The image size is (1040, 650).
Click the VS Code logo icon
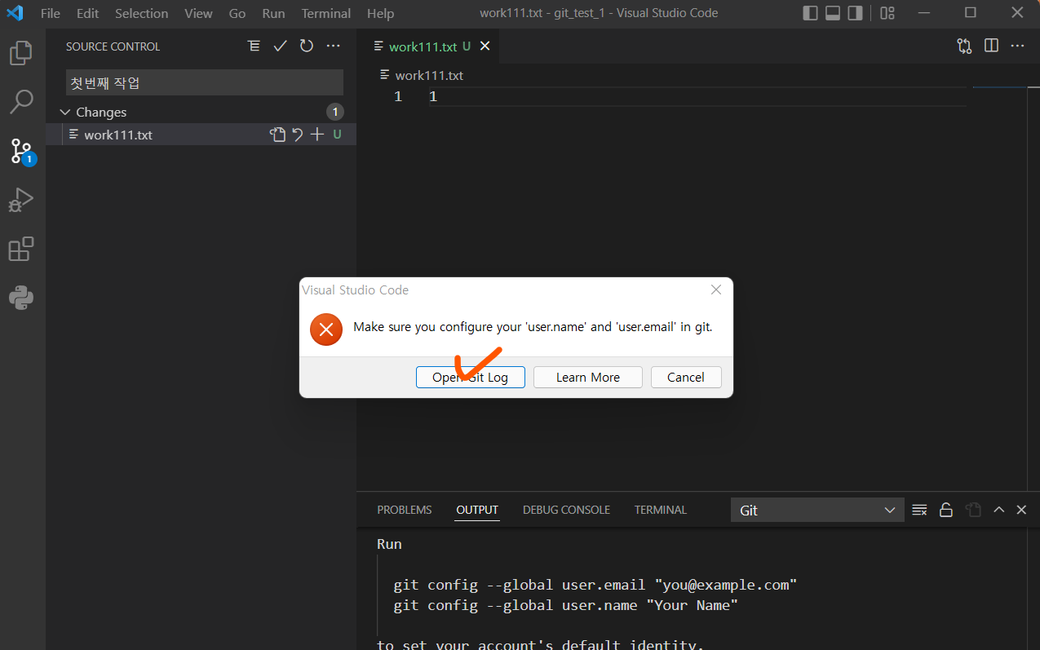click(x=15, y=13)
